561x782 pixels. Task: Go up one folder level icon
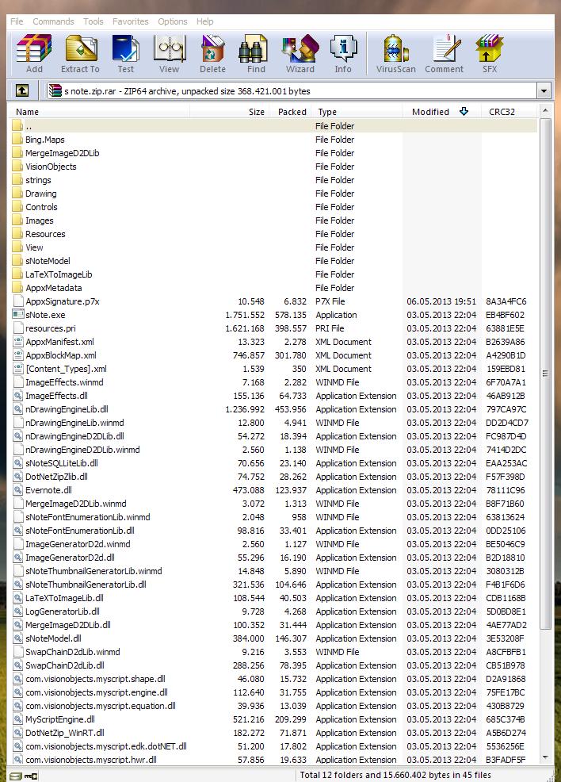[x=22, y=90]
